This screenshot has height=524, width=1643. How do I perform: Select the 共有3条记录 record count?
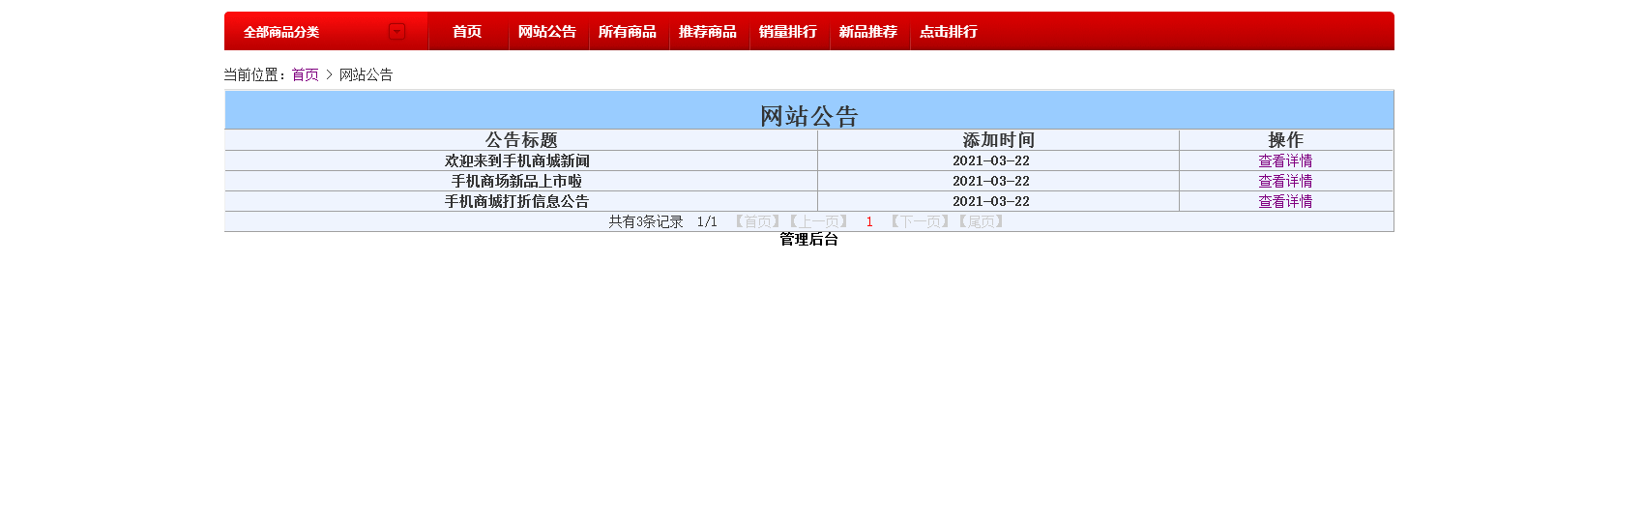coord(646,222)
